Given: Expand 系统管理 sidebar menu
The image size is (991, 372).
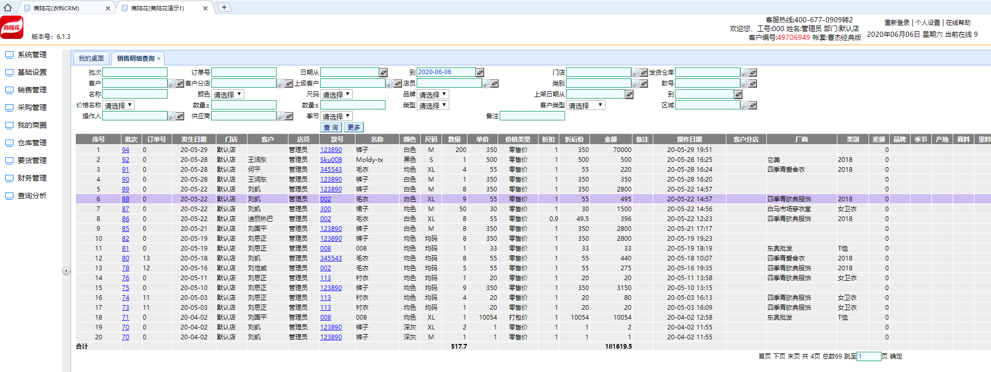Looking at the screenshot, I should tap(32, 54).
